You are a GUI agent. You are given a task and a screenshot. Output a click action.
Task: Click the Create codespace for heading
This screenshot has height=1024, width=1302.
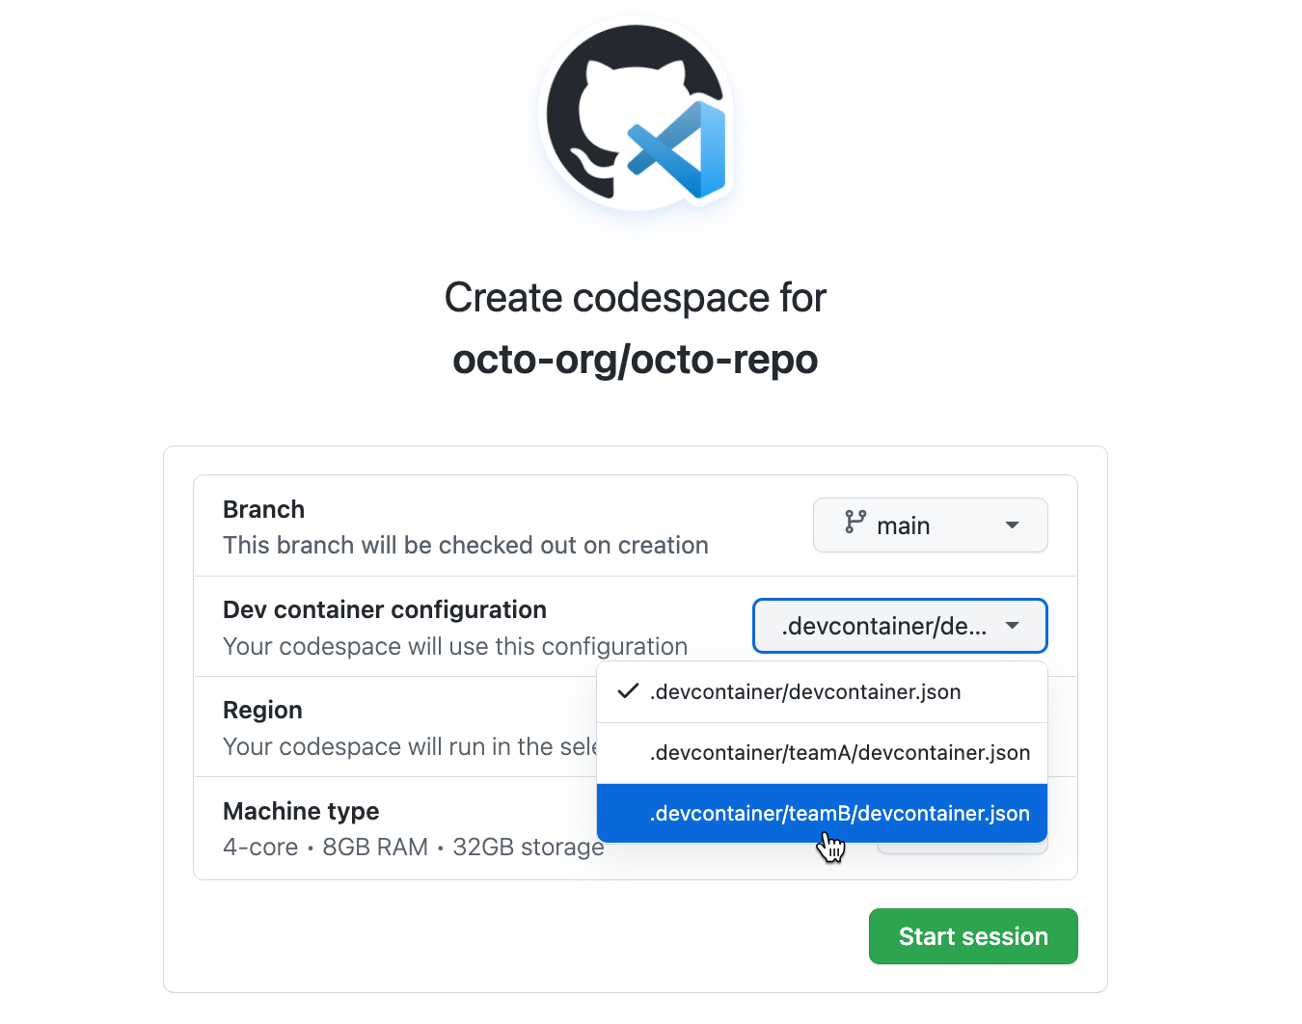[635, 298]
